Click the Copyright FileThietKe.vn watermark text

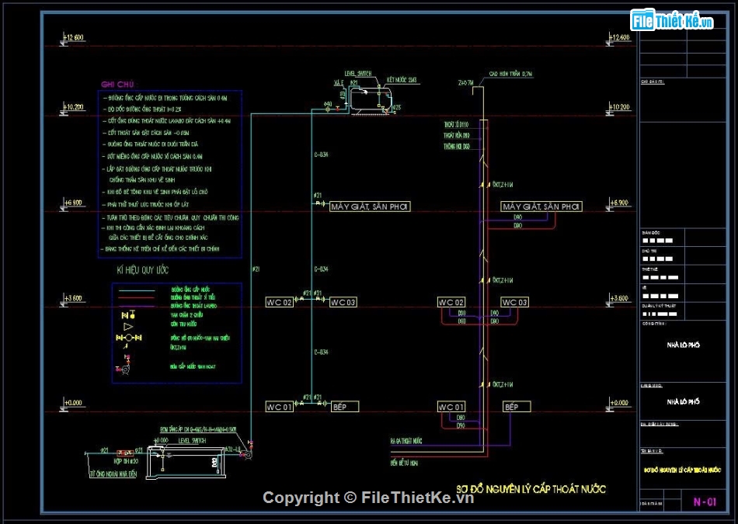pos(367,498)
